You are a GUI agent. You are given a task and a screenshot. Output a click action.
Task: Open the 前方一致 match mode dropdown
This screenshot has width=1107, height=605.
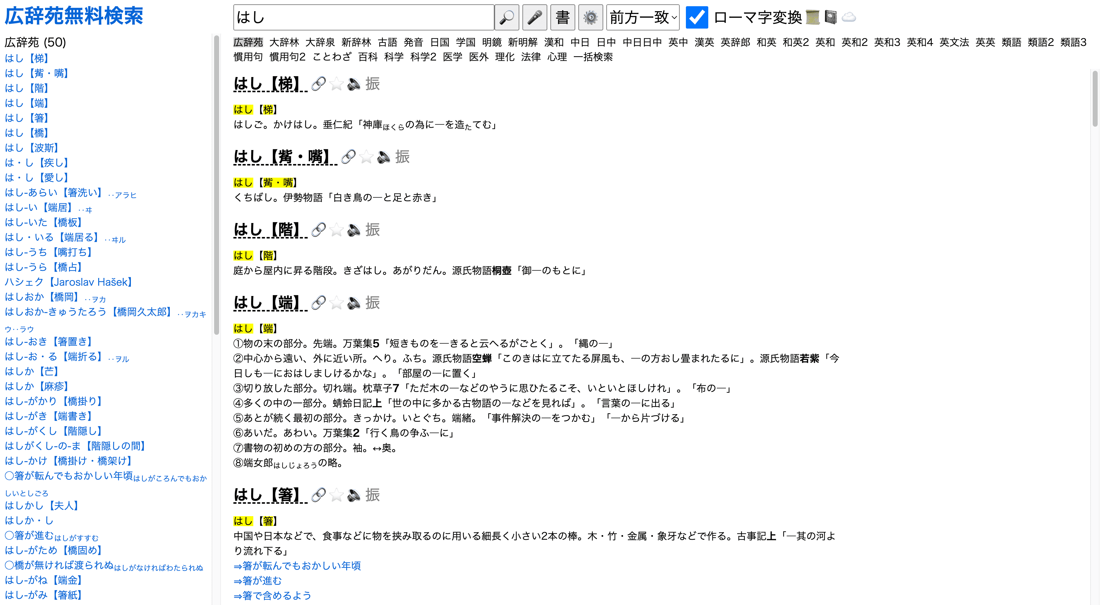point(642,18)
